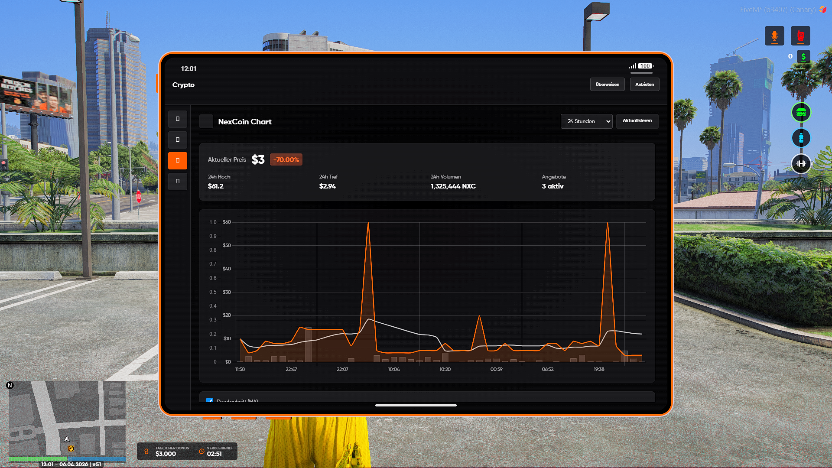Click the red walkie-talkie radio icon
This screenshot has height=468, width=832.
(800, 36)
